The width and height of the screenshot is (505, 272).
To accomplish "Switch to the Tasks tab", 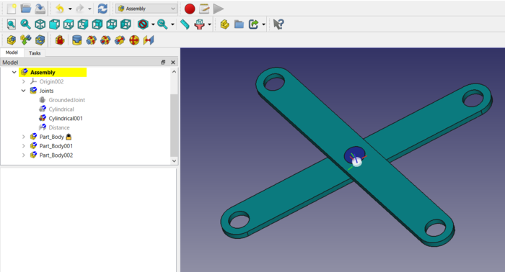I will click(x=35, y=53).
